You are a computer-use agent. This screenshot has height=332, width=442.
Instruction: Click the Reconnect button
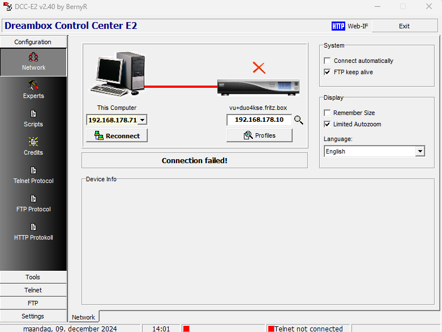(117, 135)
